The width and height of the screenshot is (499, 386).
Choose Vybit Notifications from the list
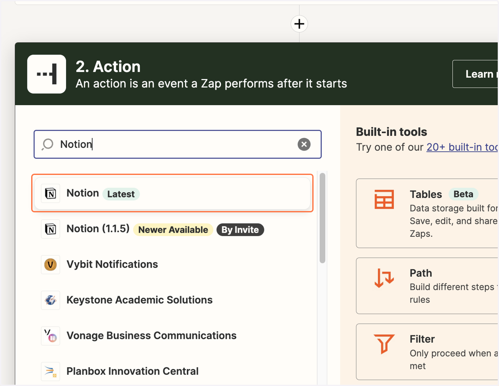point(172,264)
